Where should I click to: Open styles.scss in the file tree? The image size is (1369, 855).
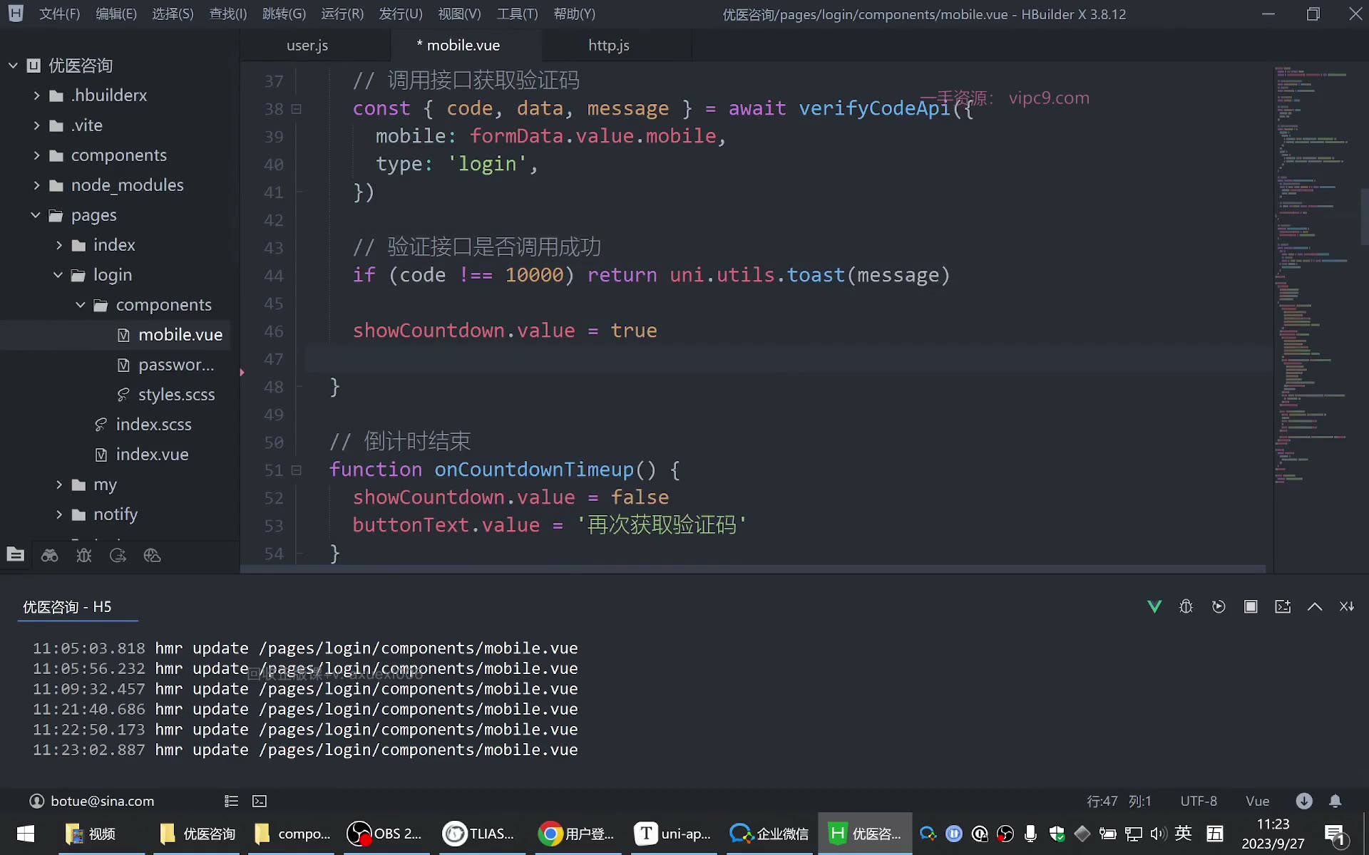[176, 395]
